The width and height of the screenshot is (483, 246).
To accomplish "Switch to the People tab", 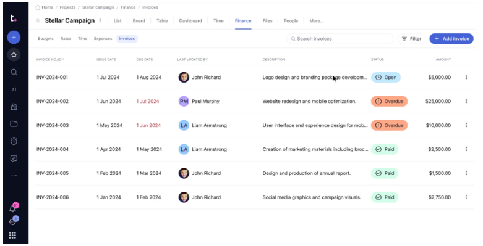I will pos(291,21).
